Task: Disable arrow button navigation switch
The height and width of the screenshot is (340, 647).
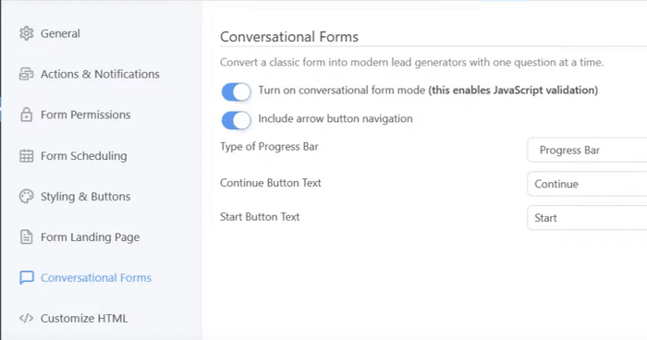Action: pyautogui.click(x=236, y=120)
